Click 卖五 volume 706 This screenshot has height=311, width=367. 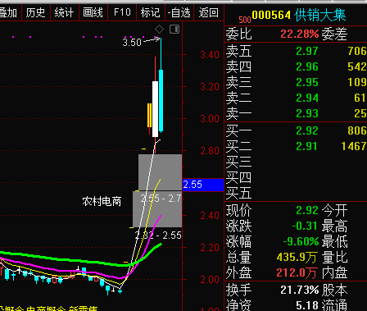tap(357, 51)
